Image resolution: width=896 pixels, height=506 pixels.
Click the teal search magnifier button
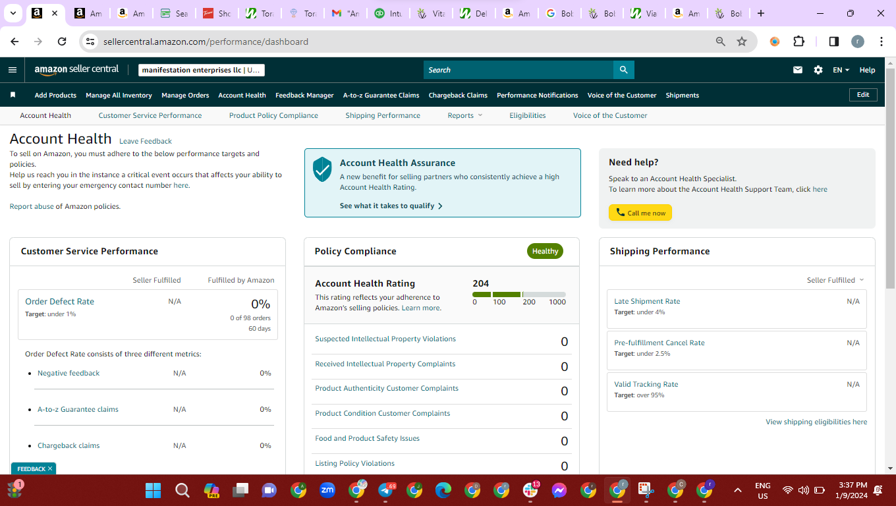[623, 70]
